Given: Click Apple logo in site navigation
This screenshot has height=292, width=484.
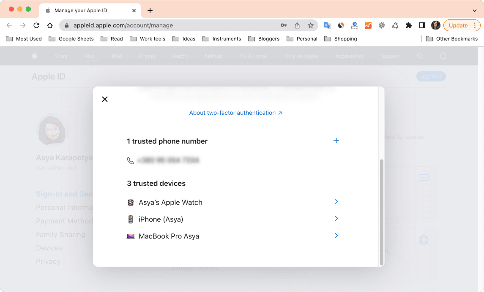Looking at the screenshot, I should (x=35, y=56).
